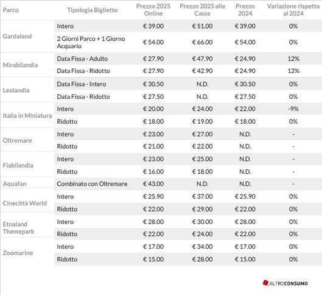Screen dimensions: 322x295
Task: Click the Altroconsumo logo
Action: (x=285, y=283)
